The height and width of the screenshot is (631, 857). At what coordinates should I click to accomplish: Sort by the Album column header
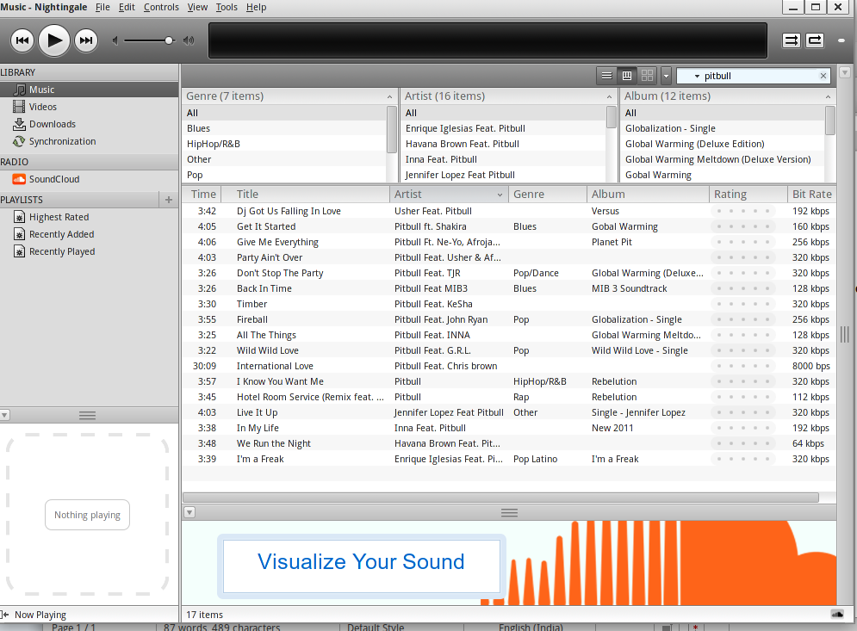point(649,194)
